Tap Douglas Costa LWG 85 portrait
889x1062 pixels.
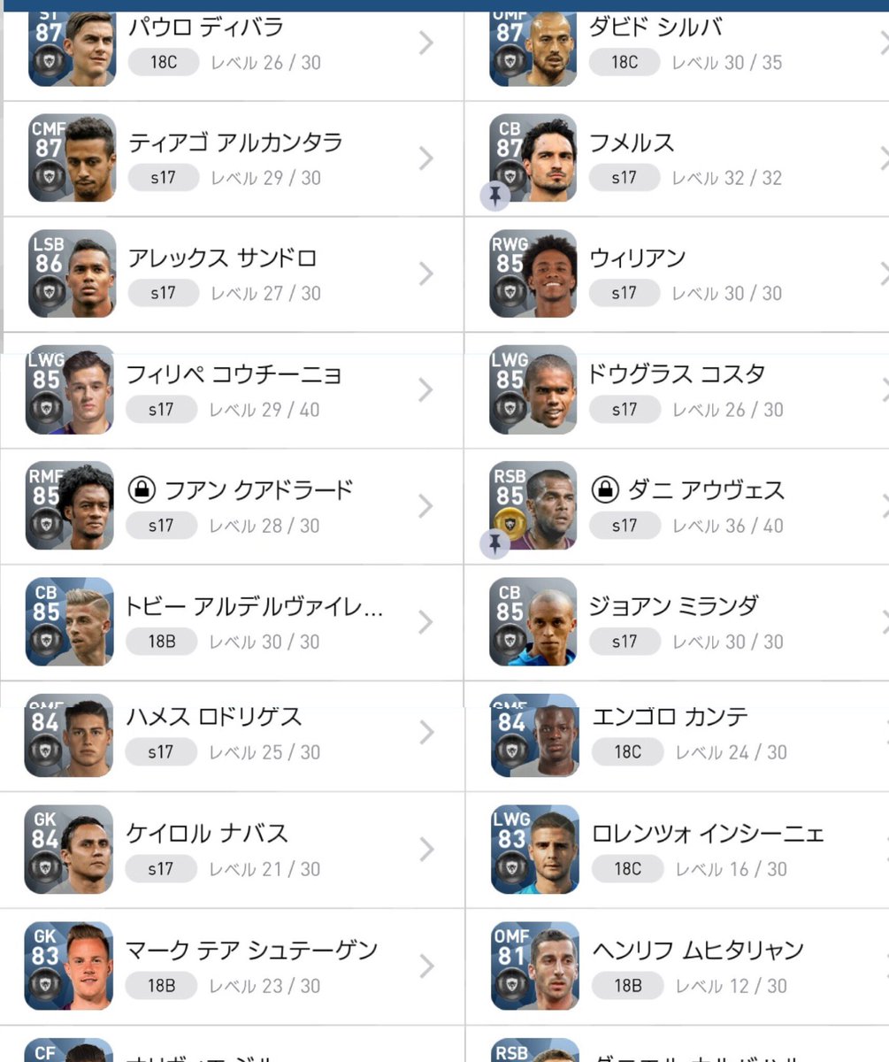tap(533, 389)
